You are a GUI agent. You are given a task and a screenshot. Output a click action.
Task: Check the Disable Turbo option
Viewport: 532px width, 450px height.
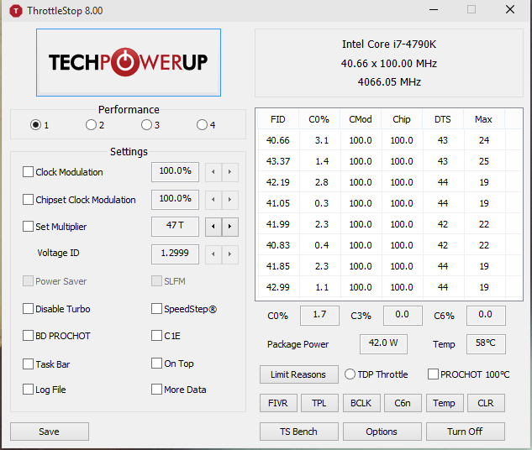click(x=28, y=309)
